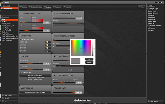Screen dimensions: 165x104
Task: Click the New Action plus icon
Action: point(149,101)
